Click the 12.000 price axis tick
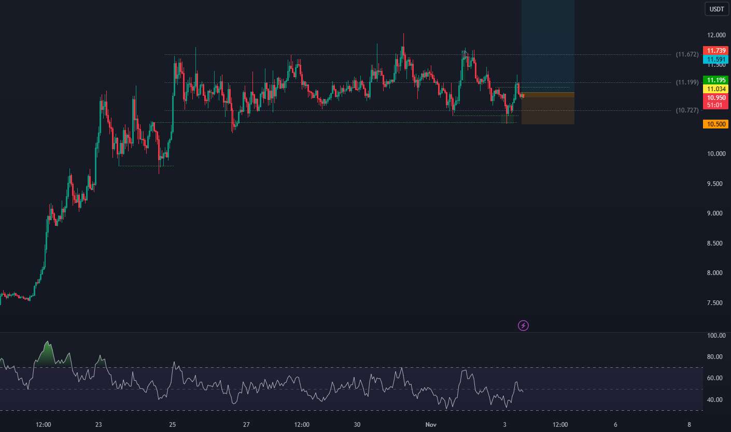731x432 pixels. click(716, 35)
